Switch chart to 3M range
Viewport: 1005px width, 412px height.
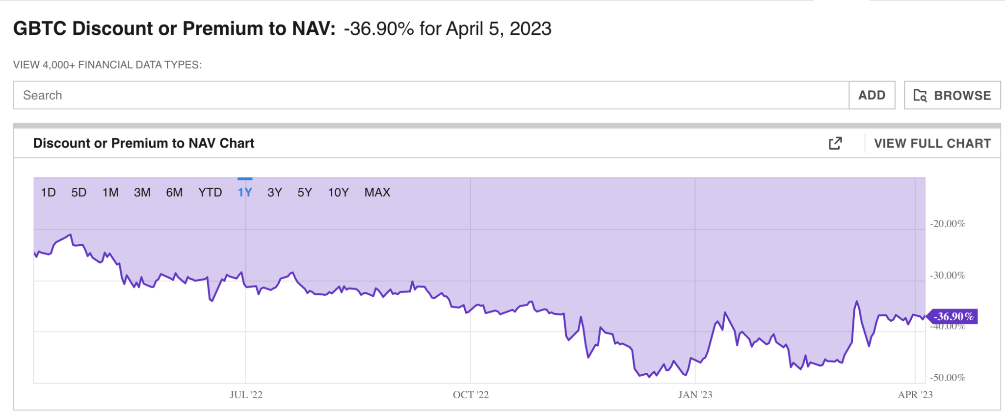tap(142, 192)
